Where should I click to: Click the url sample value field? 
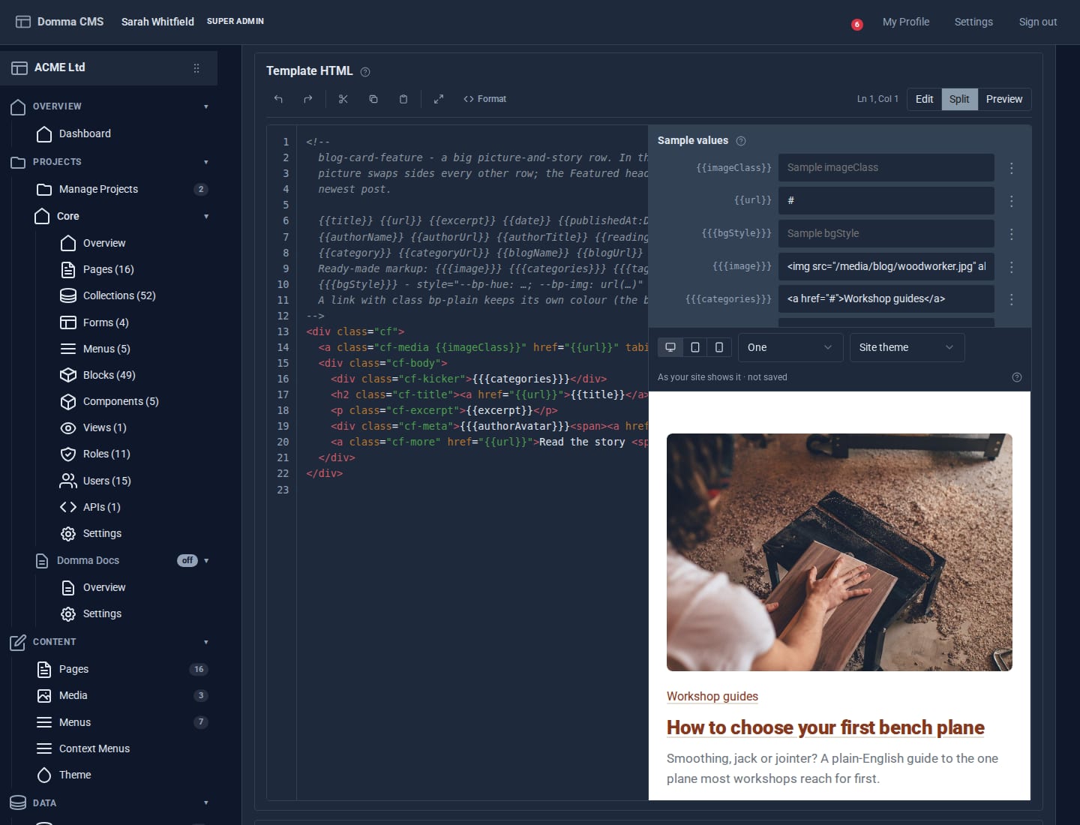(886, 201)
